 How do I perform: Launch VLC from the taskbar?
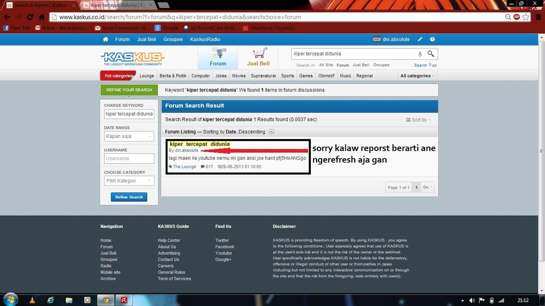(x=32, y=300)
